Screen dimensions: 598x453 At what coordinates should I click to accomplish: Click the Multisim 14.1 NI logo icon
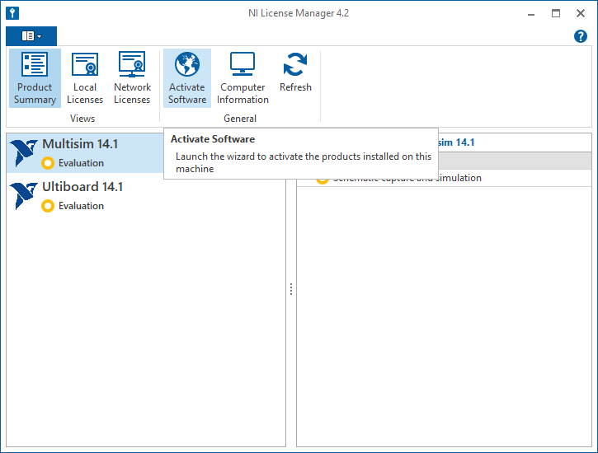23,152
